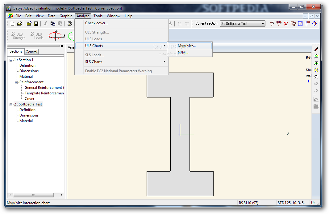Viewport: 329px width, 214px height.
Task: Click the Close file folder icon
Action: pos(29,24)
